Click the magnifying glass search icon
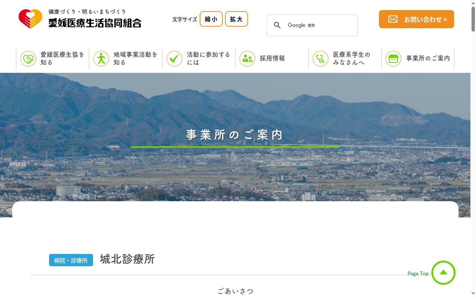476x297 pixels. click(277, 25)
